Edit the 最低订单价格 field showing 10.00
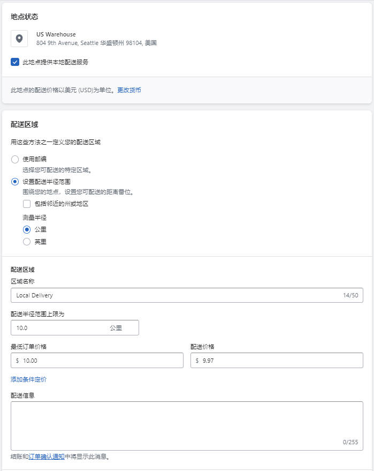 point(97,361)
